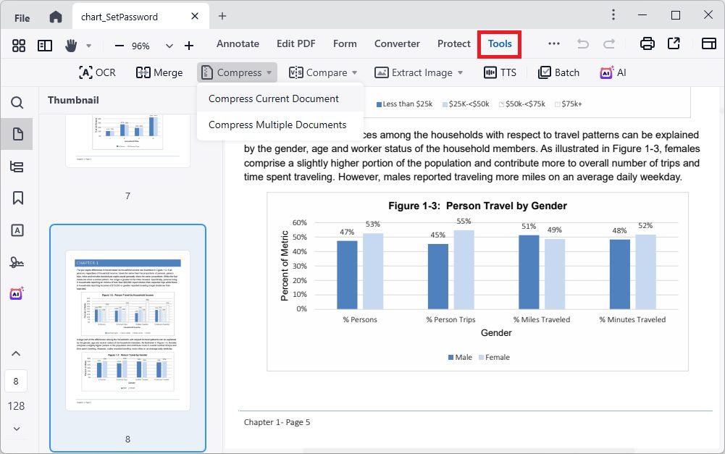The image size is (725, 454).
Task: Toggle the thumbnail sidebar panel
Action: coord(19,46)
